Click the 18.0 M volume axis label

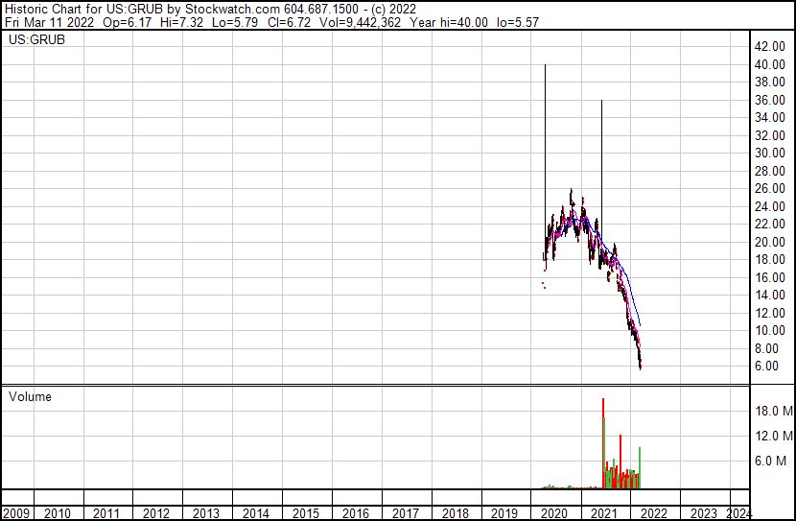tap(774, 411)
